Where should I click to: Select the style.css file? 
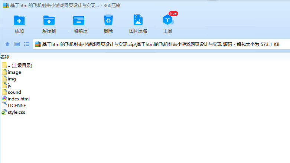tap(13, 112)
